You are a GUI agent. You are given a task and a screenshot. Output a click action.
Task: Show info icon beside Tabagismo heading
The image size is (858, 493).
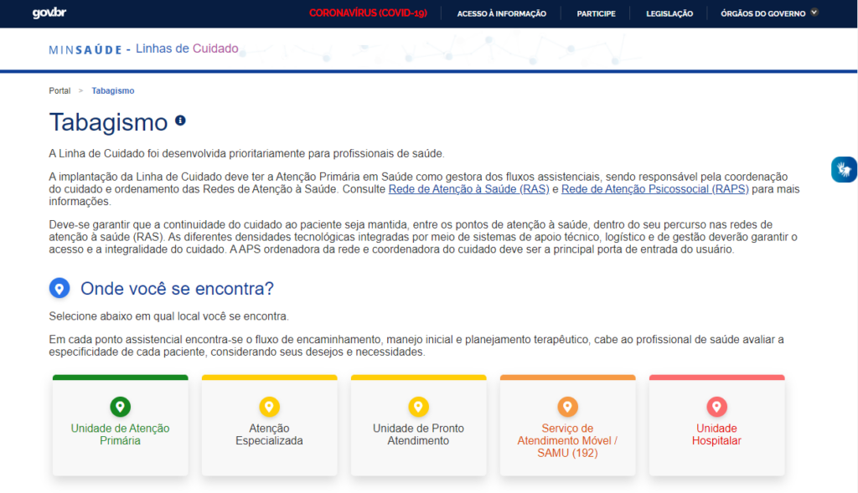180,121
